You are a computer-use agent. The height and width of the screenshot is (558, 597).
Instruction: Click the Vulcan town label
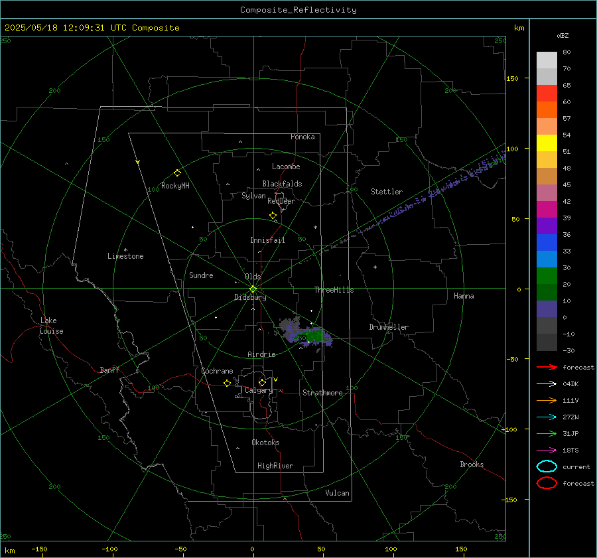(x=337, y=493)
